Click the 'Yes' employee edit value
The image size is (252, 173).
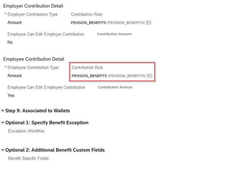pyautogui.click(x=11, y=95)
